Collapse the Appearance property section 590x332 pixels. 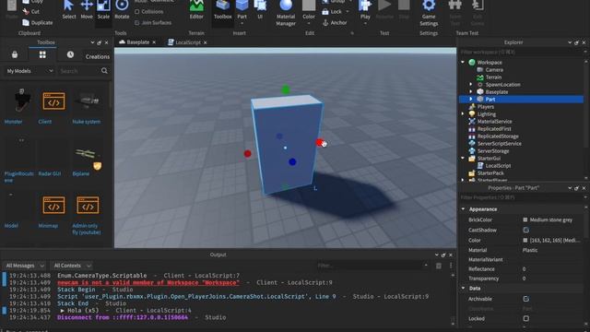tap(463, 209)
